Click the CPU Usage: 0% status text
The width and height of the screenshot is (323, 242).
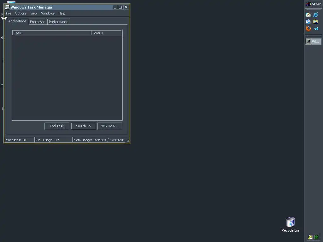[x=48, y=140]
